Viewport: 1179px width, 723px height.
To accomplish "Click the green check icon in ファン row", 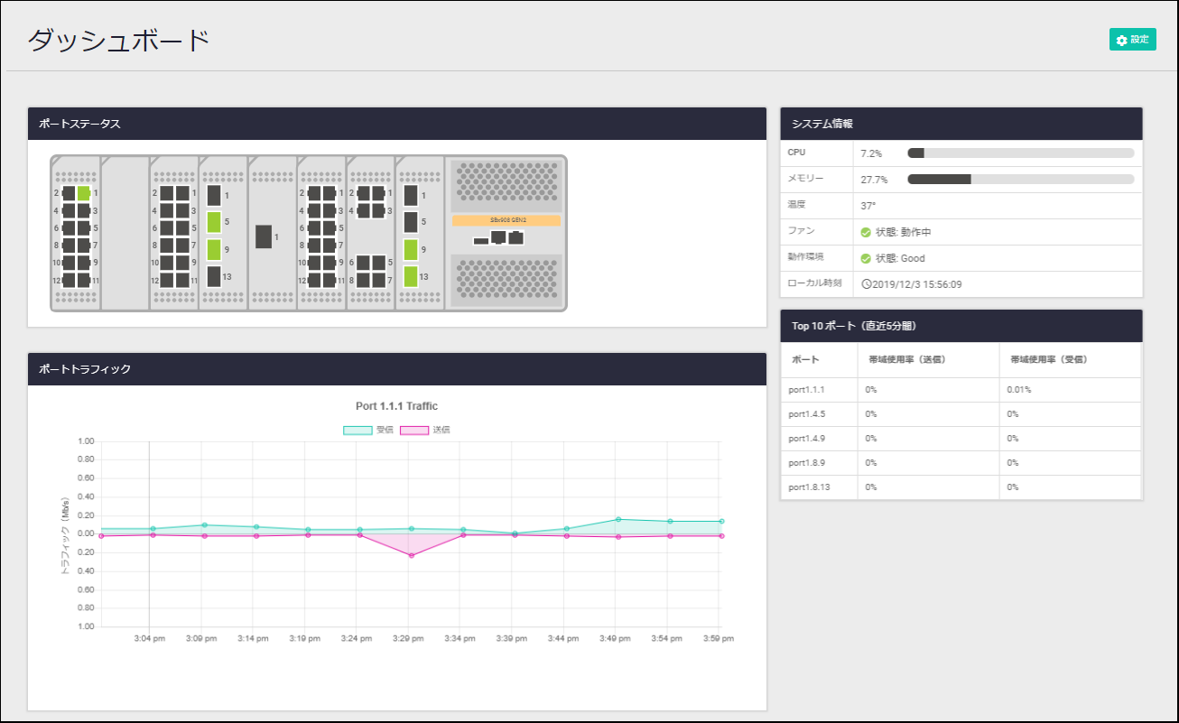I will [866, 232].
